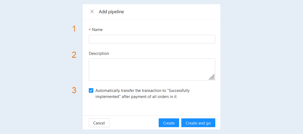Click the white check mark inside the checkbox
Viewport: 303px width, 134px height.
91,91
